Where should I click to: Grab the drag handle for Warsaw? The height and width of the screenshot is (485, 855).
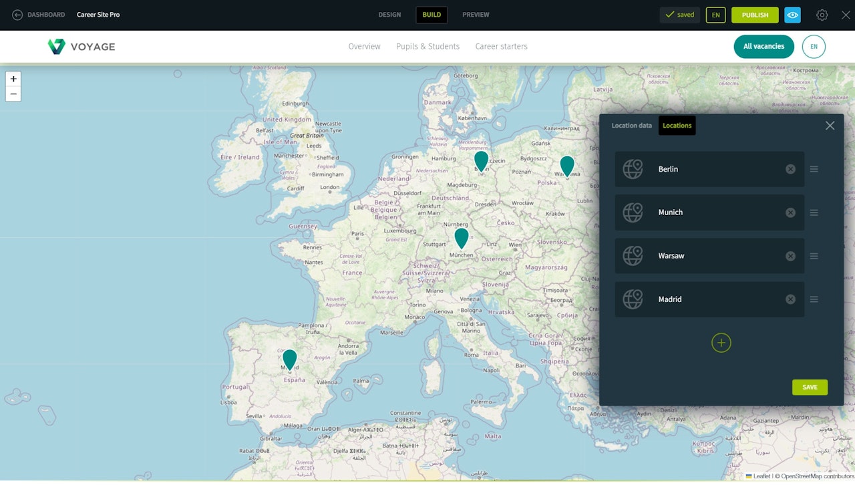(x=814, y=256)
